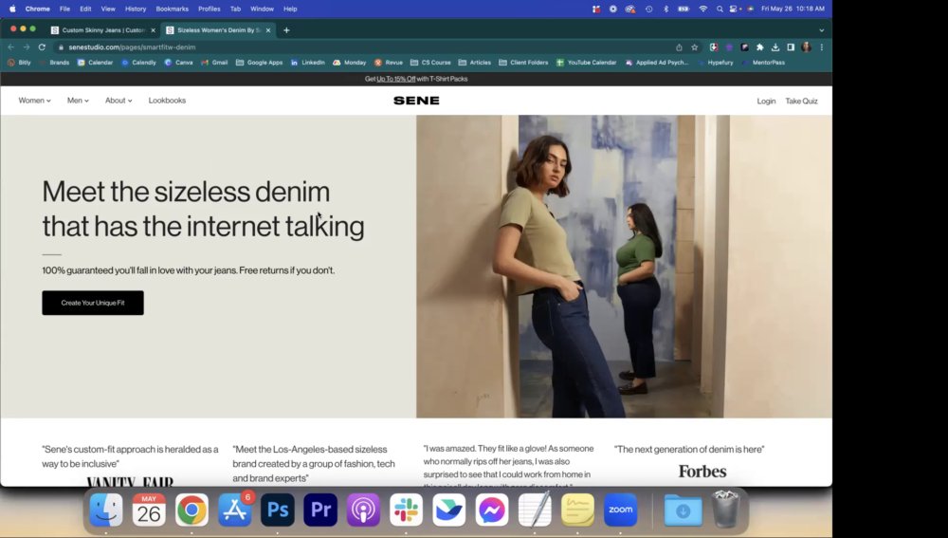This screenshot has height=538, width=948.
Task: Open Chrome downloads icon
Action: (x=775, y=47)
